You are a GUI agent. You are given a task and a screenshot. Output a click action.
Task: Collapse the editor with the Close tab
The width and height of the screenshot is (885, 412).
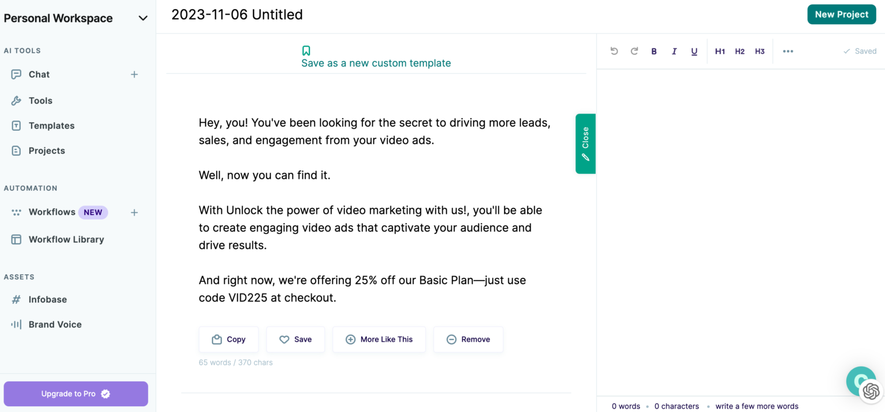pyautogui.click(x=585, y=143)
